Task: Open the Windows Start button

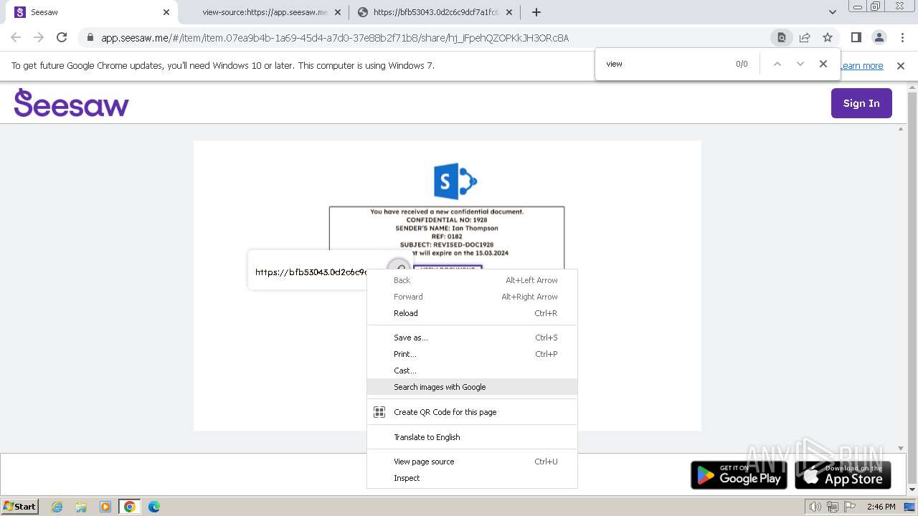Action: pos(20,506)
